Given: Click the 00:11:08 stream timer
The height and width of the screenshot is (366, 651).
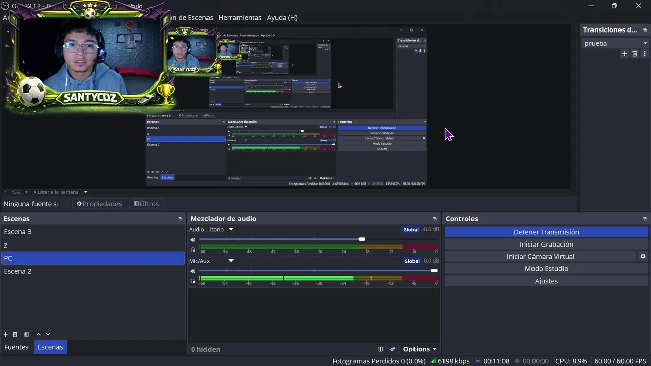Looking at the screenshot, I should click(496, 361).
